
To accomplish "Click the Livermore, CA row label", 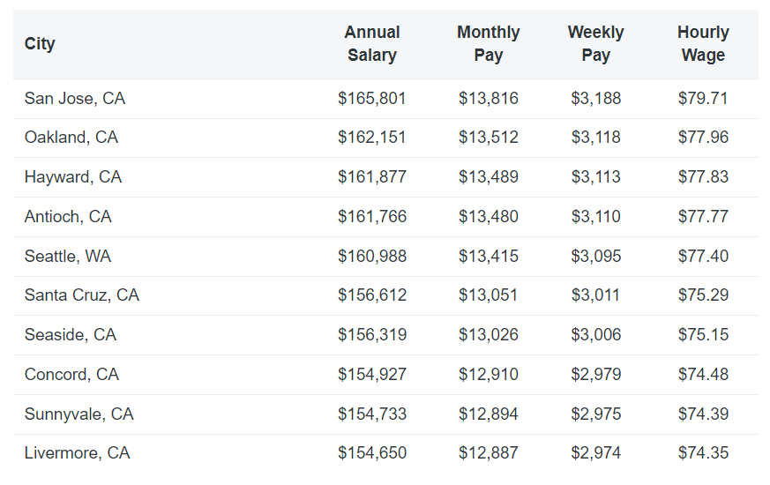I will click(77, 453).
